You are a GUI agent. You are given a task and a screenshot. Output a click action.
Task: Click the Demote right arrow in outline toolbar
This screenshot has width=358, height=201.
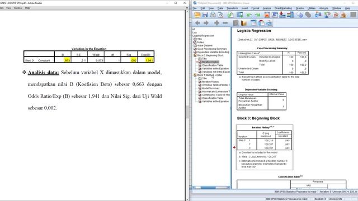[206, 23]
